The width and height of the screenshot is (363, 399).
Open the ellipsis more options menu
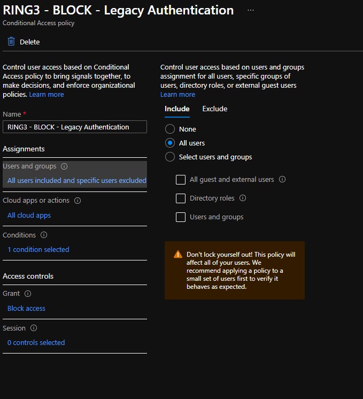[251, 10]
